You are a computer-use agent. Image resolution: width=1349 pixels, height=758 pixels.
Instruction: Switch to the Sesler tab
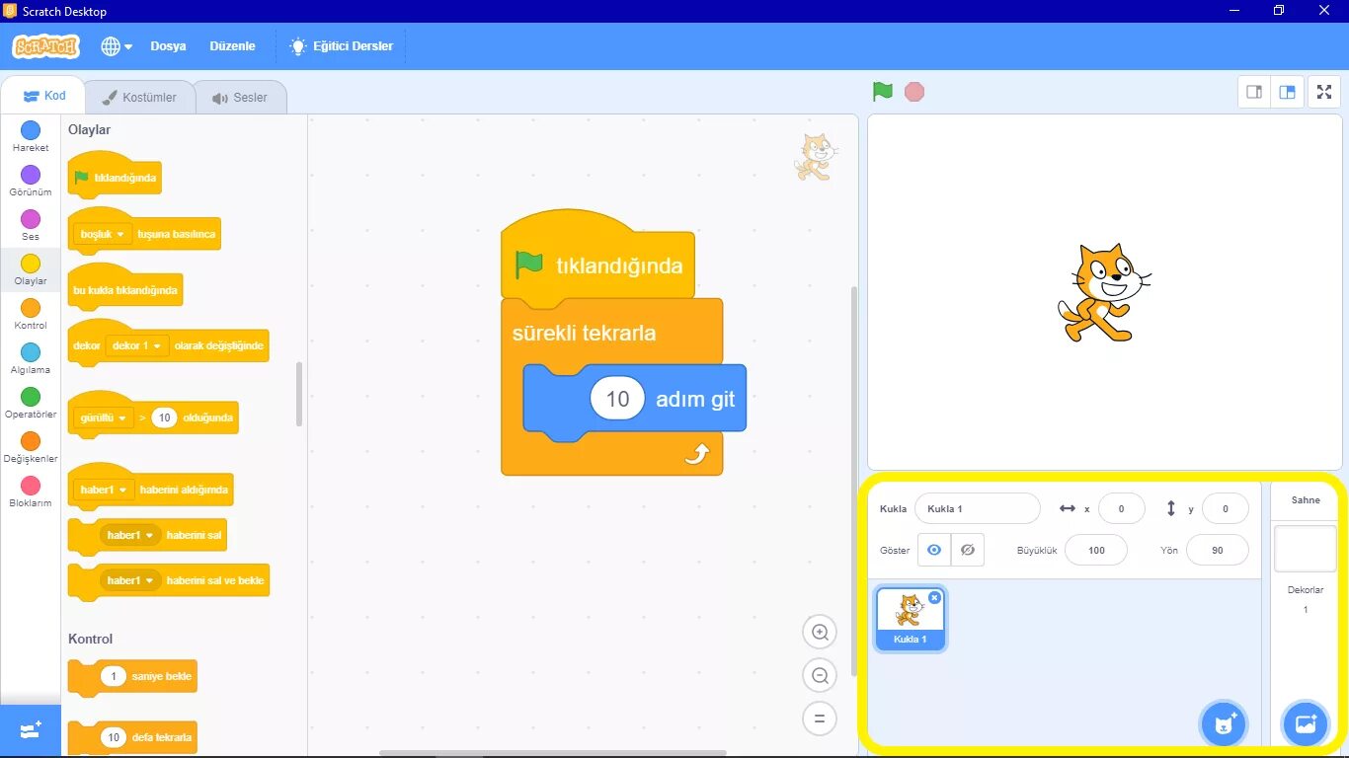pyautogui.click(x=240, y=98)
